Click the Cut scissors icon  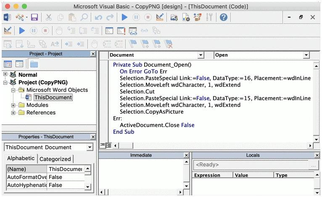(49, 17)
